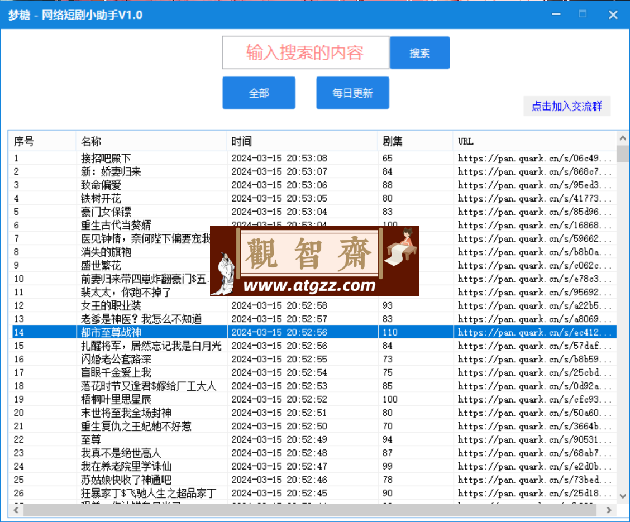
Task: Select row 22 named 至尊
Action: pyautogui.click(x=313, y=439)
